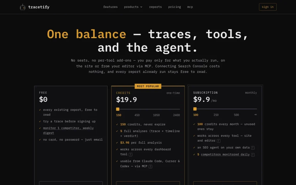
Task: Click '$3.98 per full analysis' text
Action: coord(141,143)
